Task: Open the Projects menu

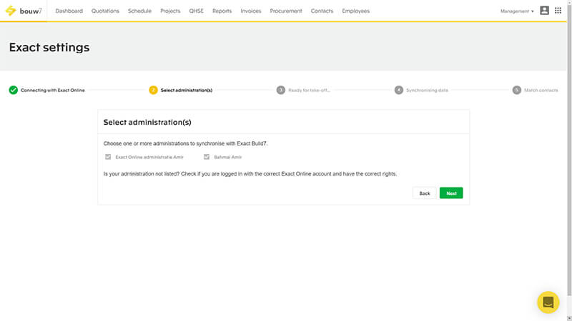Action: 170,11
